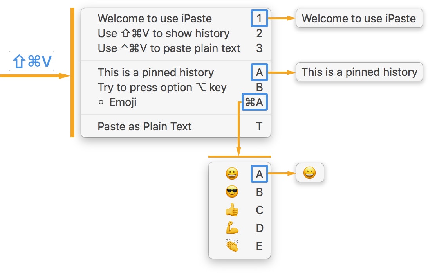
Task: Click the E shortcut in the emoji list
Action: tap(259, 246)
